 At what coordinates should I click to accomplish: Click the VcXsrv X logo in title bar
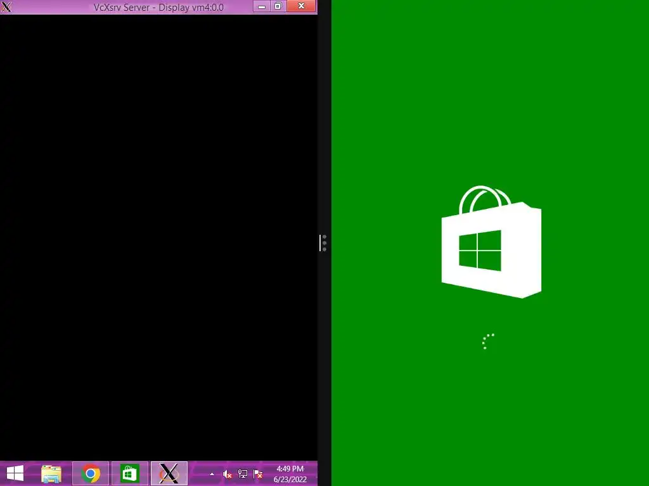tap(6, 7)
